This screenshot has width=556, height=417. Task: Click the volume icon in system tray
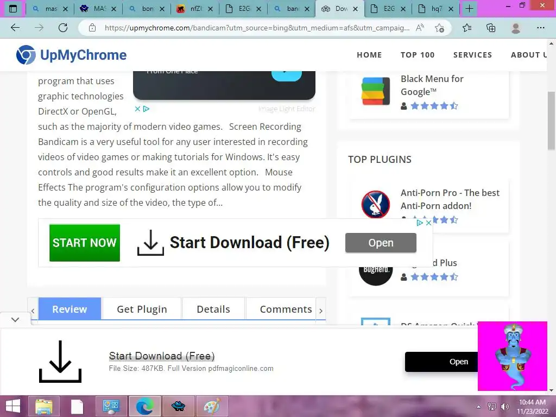505,406
